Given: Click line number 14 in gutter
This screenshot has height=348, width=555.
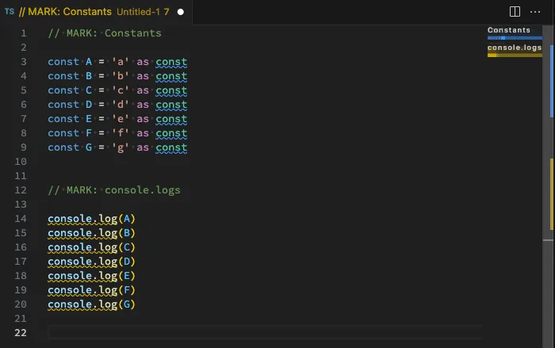Looking at the screenshot, I should click(21, 219).
